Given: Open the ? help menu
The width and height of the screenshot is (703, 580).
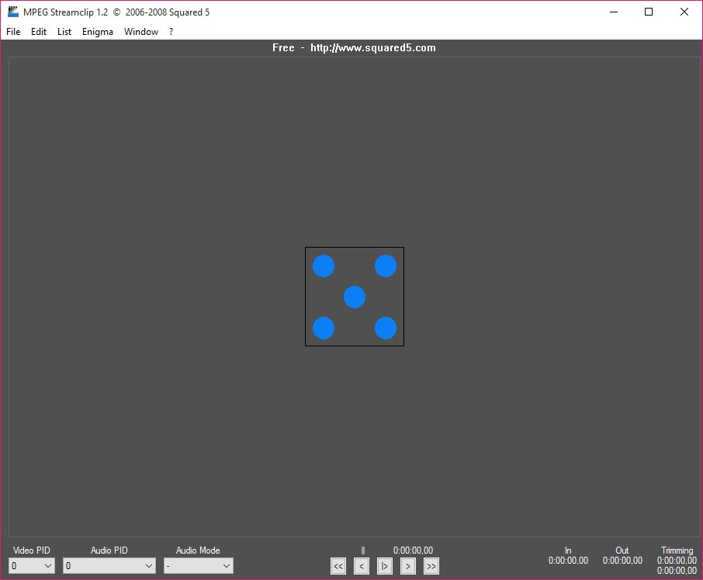Looking at the screenshot, I should pyautogui.click(x=171, y=31).
